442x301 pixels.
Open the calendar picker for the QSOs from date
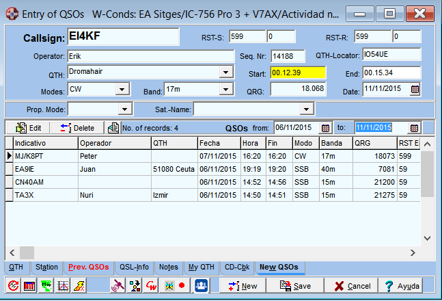325,128
